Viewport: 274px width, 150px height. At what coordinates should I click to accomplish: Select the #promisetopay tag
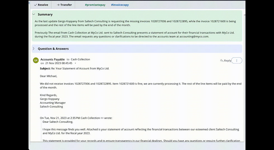point(95,5)
